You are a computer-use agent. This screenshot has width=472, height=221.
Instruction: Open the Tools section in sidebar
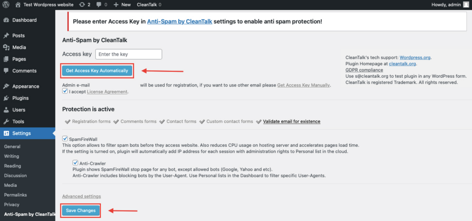pos(18,122)
